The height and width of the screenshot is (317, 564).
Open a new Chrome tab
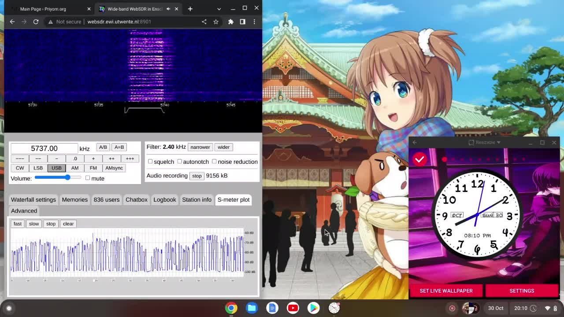pos(190,9)
